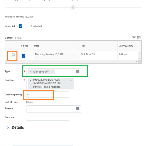Open the Type field prompt list

[78, 71]
